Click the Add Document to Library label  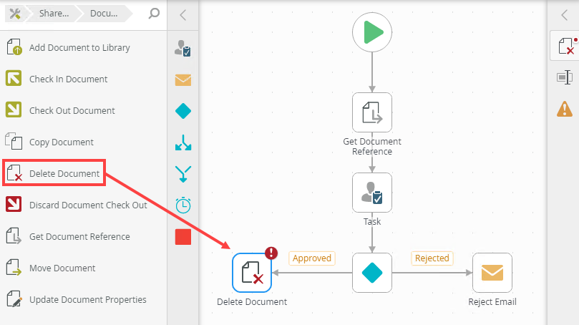click(79, 48)
